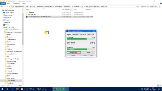Viewport: 162px width, 91px height.
Task: Select Microsoft Office folder in tree
Action: tap(11, 61)
